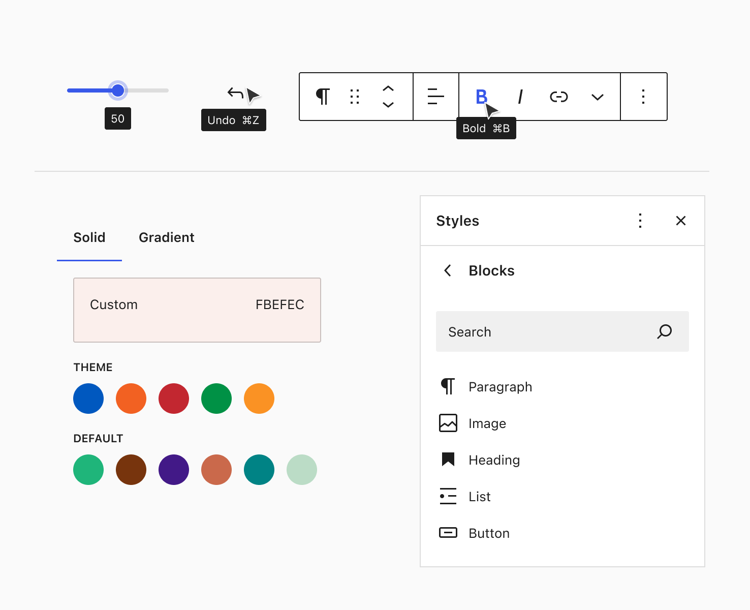Pick the mint green default swatch
The image size is (750, 610).
point(88,470)
